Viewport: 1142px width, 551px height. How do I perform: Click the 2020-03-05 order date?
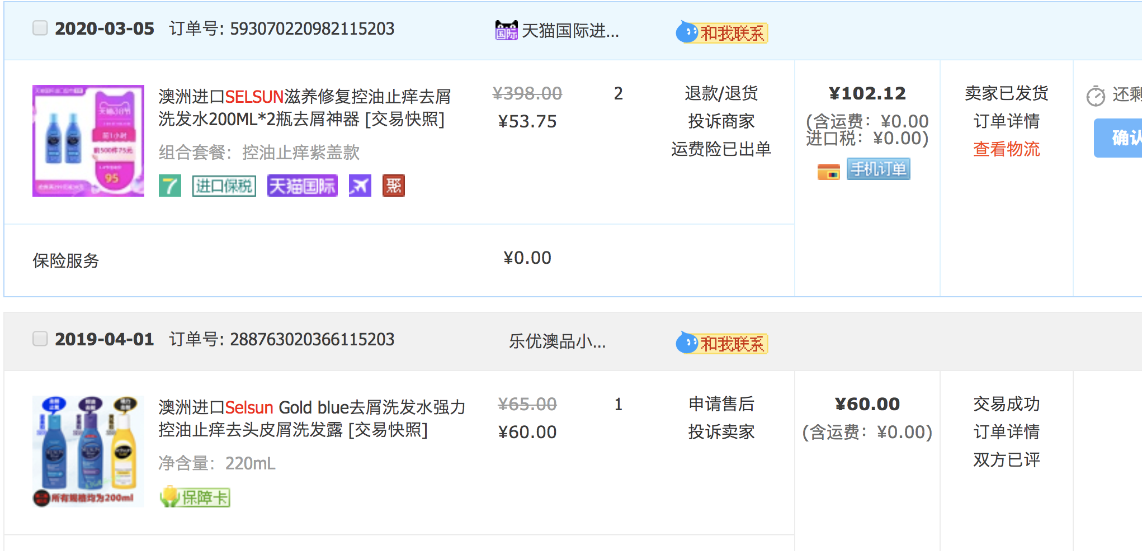[x=105, y=28]
